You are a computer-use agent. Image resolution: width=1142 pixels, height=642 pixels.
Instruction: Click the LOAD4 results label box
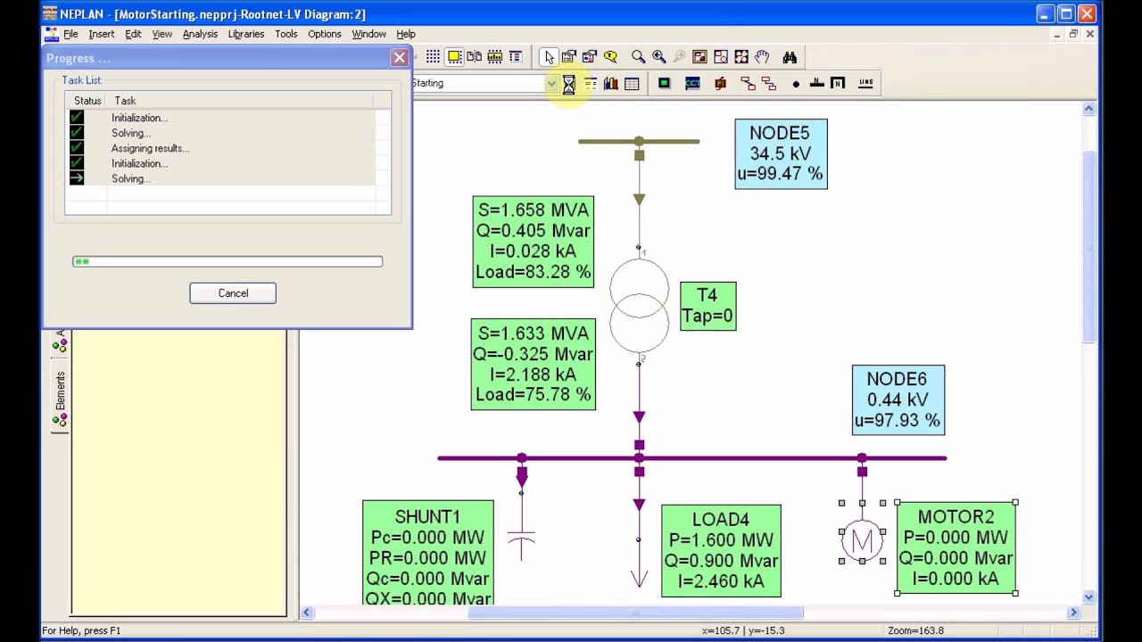click(721, 550)
